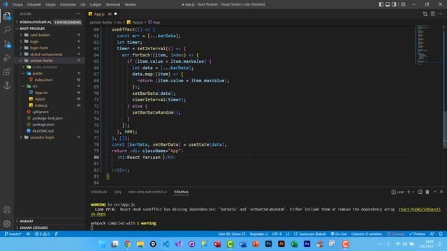This screenshot has height=251, width=447.
Task: Toggle the primary sidebar layout icon
Action: pyautogui.click(x=381, y=4)
